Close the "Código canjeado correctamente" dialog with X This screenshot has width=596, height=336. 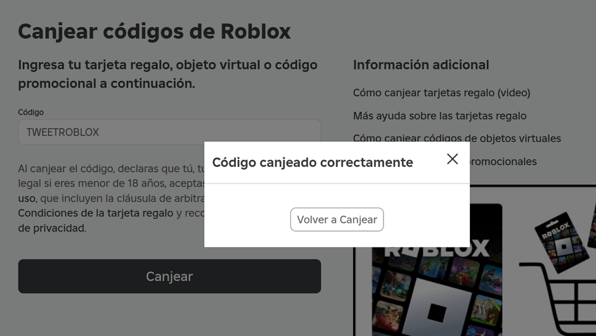click(x=452, y=159)
